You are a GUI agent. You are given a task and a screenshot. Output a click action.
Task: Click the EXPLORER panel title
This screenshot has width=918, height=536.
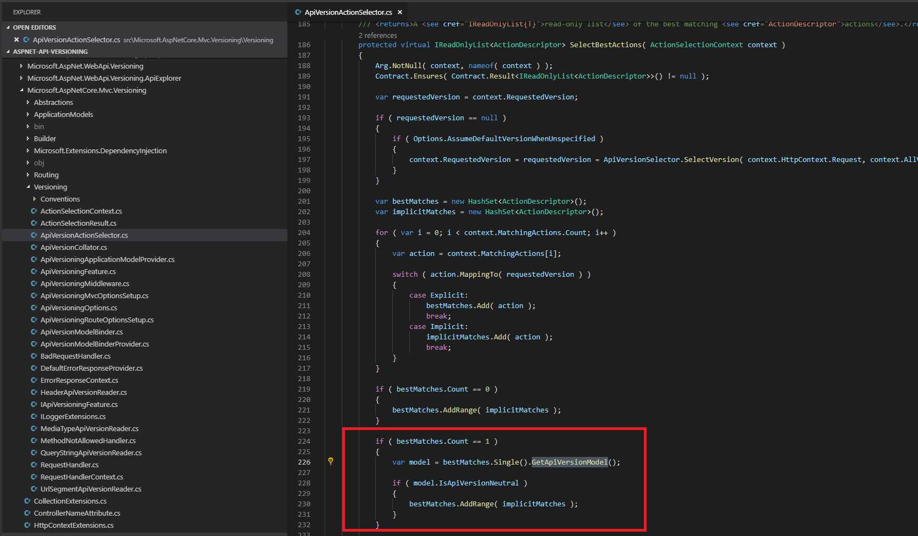(x=27, y=12)
